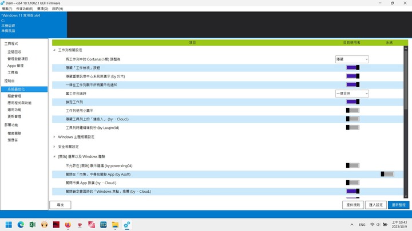Open the Cortana 隱藏 dropdown
The image size is (412, 231).
(352, 59)
